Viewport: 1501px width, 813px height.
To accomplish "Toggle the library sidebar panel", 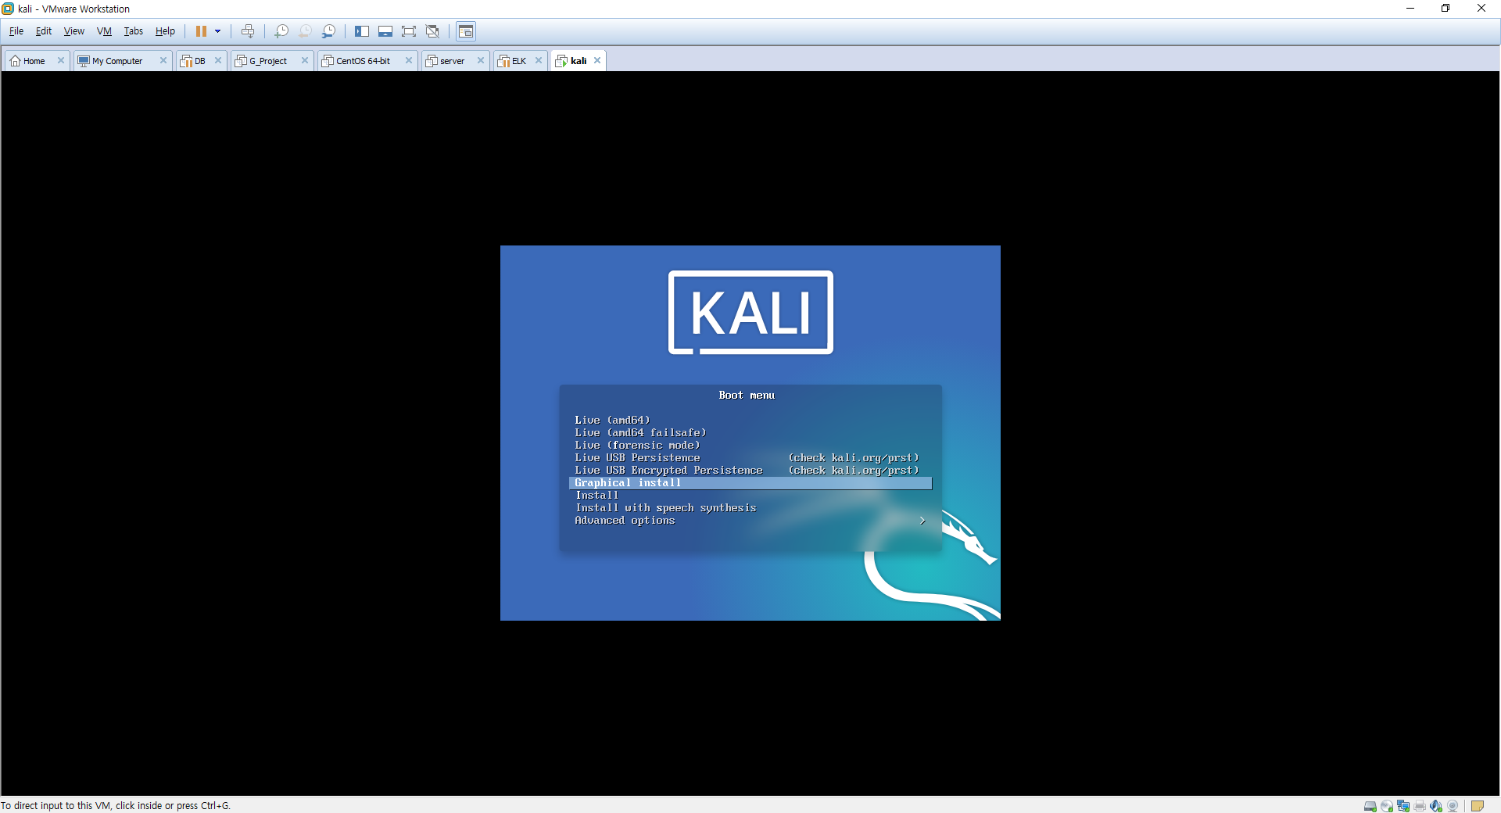I will click(x=362, y=31).
